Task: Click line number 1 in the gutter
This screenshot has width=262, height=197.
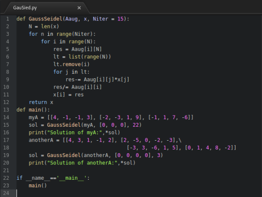Action: click(x=7, y=19)
